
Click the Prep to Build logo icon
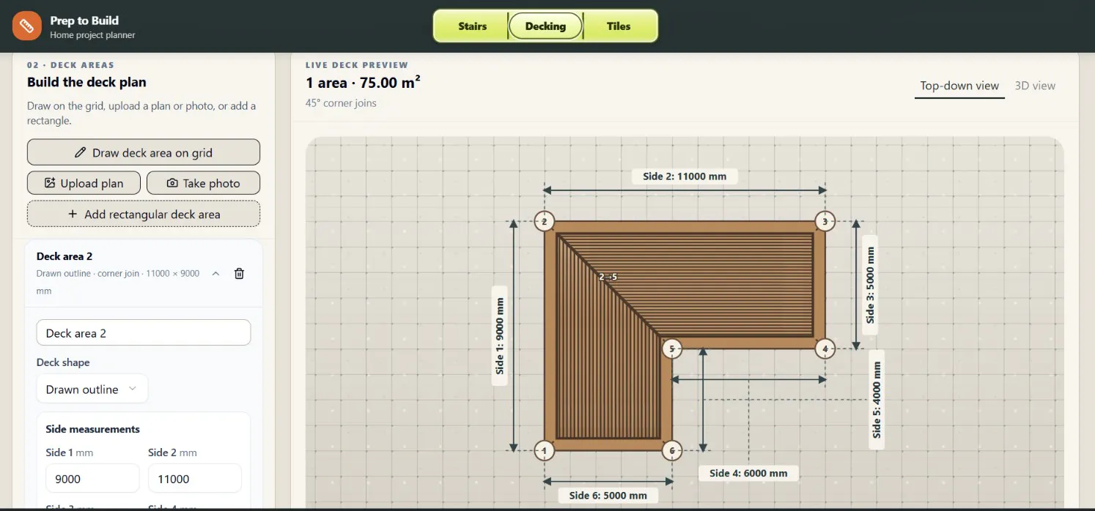[27, 26]
